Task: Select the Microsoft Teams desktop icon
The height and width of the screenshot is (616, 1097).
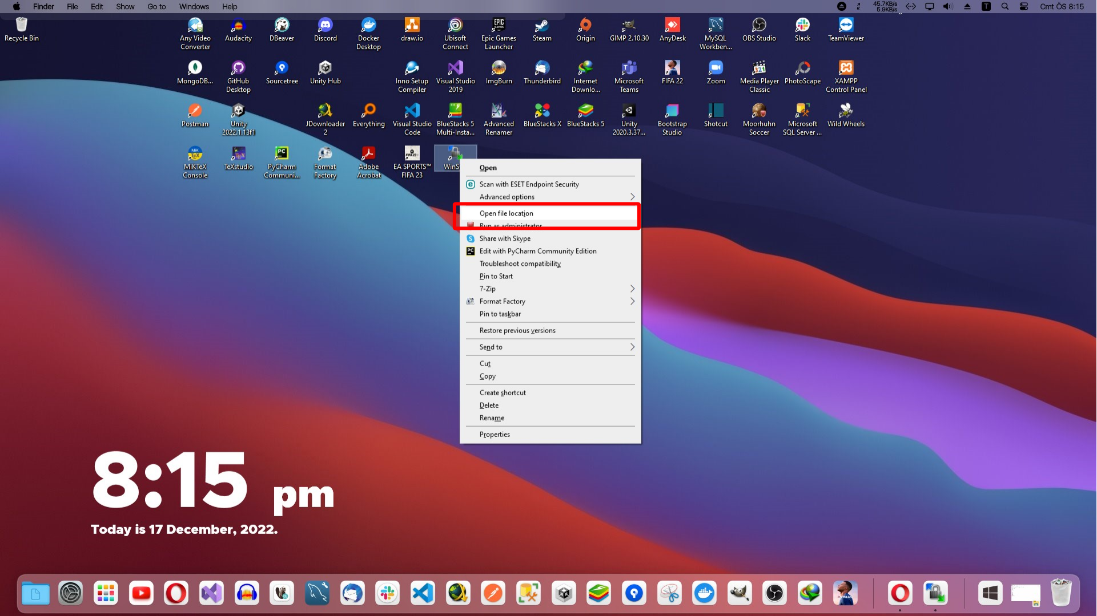Action: pyautogui.click(x=629, y=76)
